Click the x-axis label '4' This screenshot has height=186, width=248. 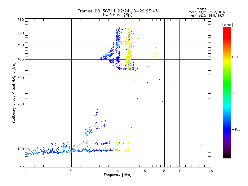[118, 171]
